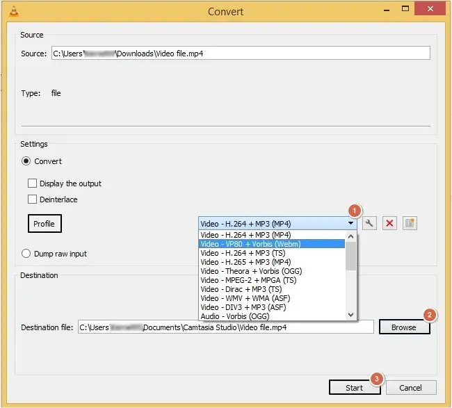This screenshot has height=408, width=452.
Task: Toggle the Deinterlace checkbox
Action: tap(32, 199)
